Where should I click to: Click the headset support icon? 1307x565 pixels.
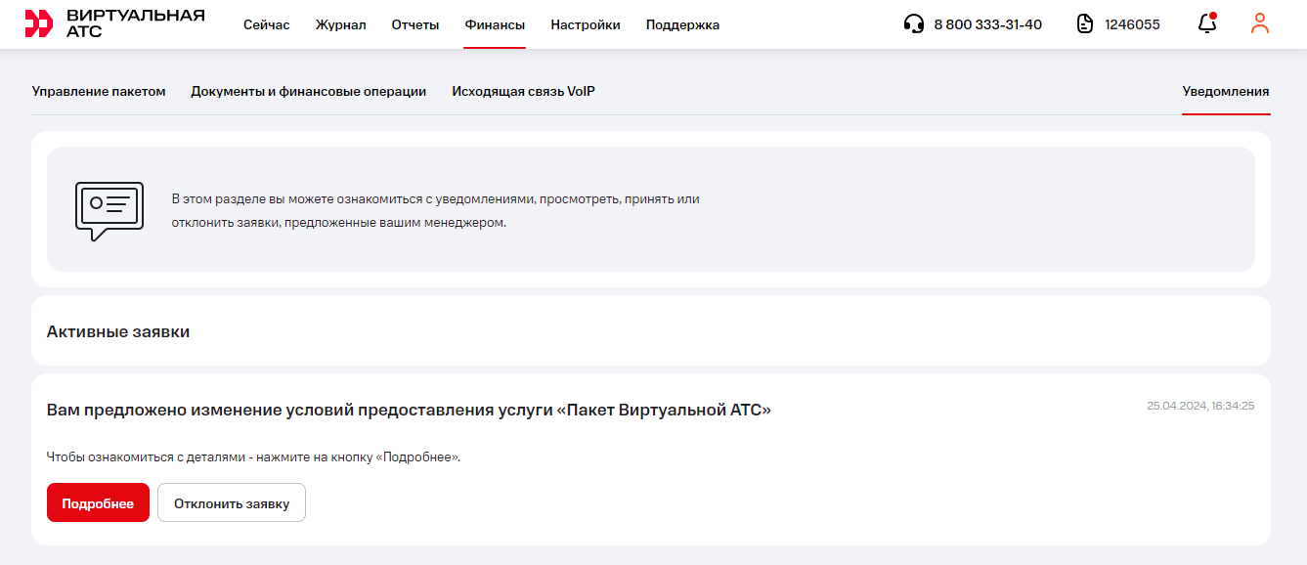point(914,24)
